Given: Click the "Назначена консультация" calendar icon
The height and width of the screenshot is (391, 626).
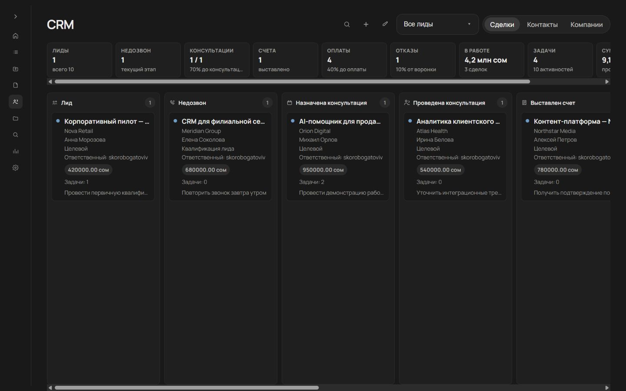Looking at the screenshot, I should (290, 103).
